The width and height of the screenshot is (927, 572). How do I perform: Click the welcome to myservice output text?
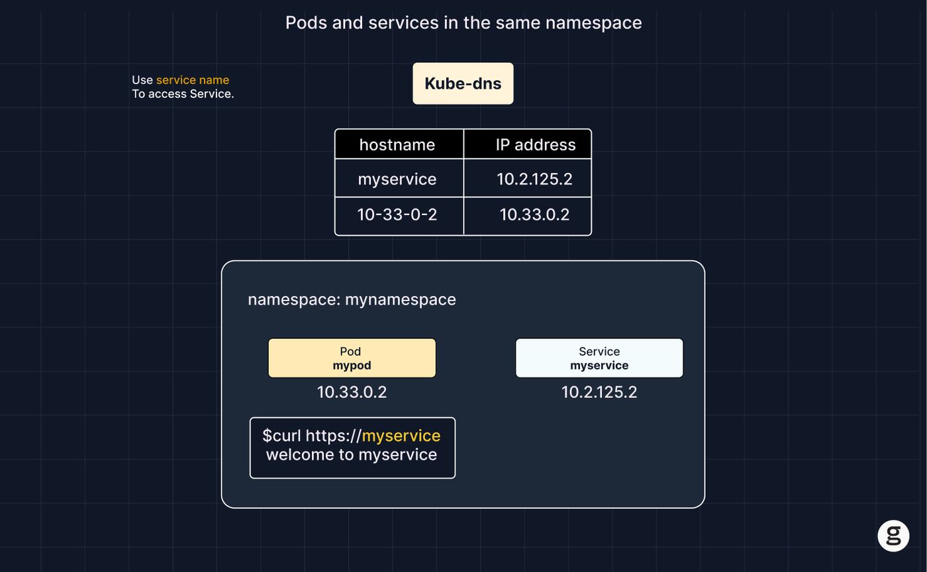(x=352, y=455)
